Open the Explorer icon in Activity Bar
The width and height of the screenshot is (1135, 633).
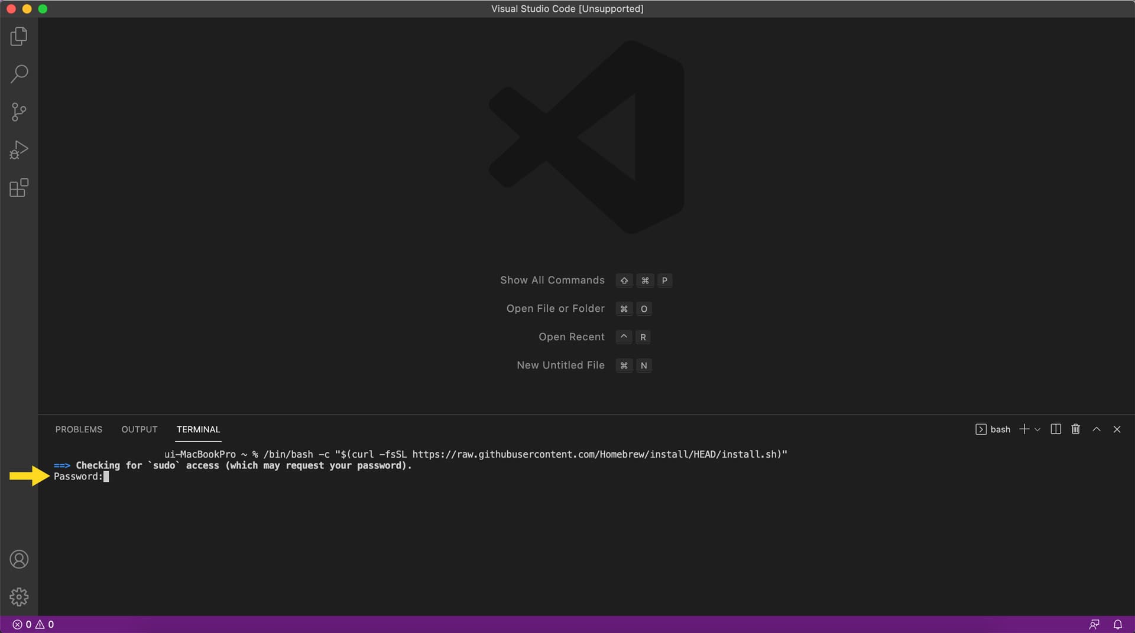coord(18,36)
